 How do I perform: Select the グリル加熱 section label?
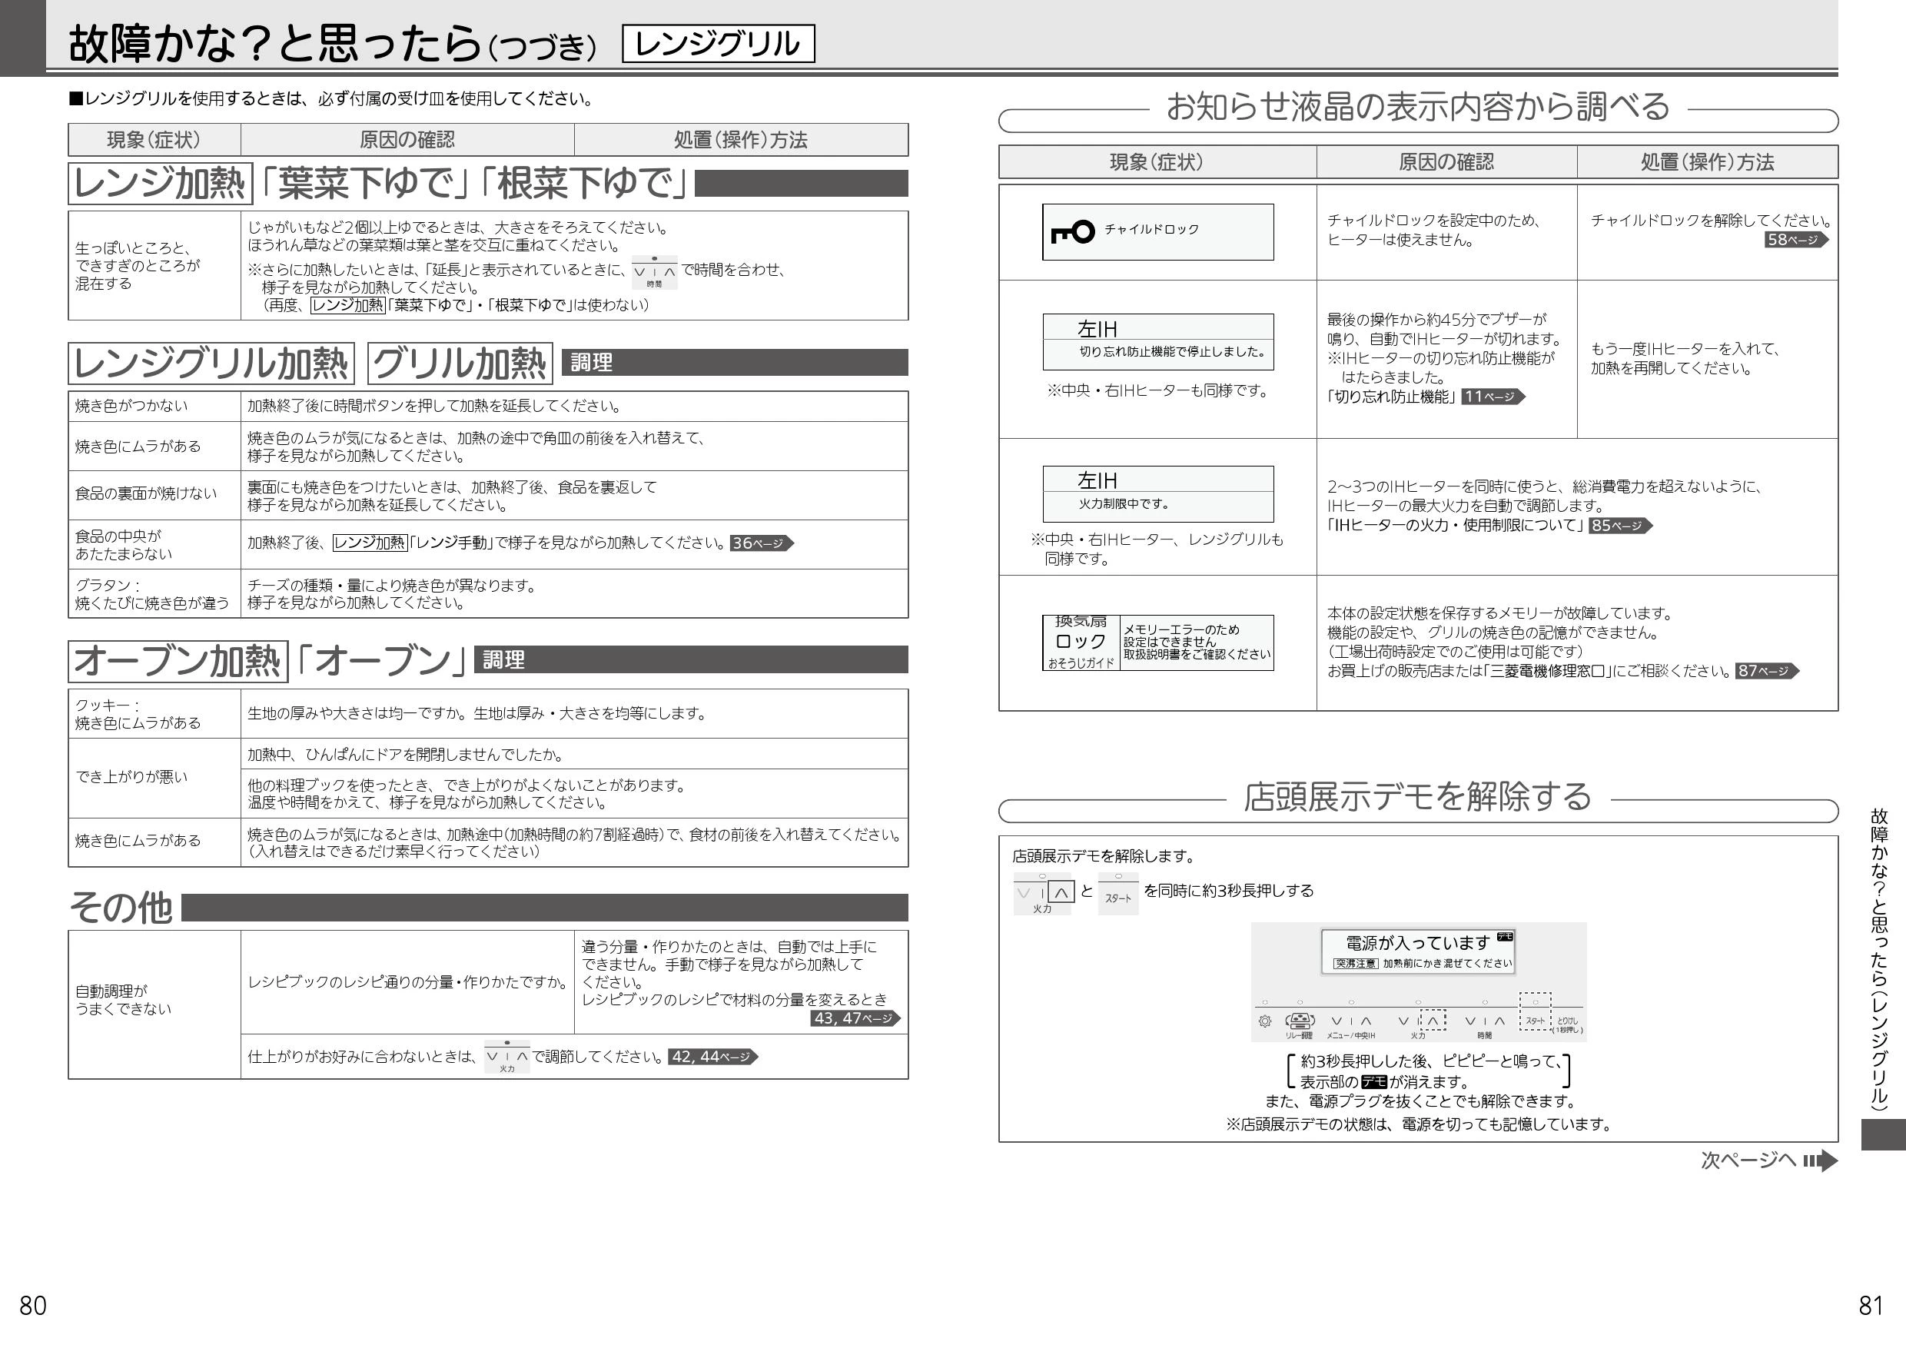coord(460,364)
